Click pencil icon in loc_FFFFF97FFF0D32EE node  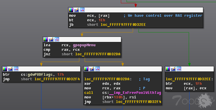[x=173, y=69]
